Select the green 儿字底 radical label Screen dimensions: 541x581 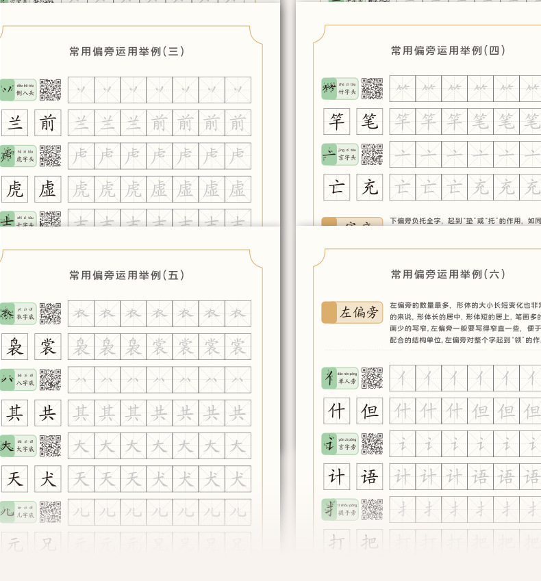point(18,512)
